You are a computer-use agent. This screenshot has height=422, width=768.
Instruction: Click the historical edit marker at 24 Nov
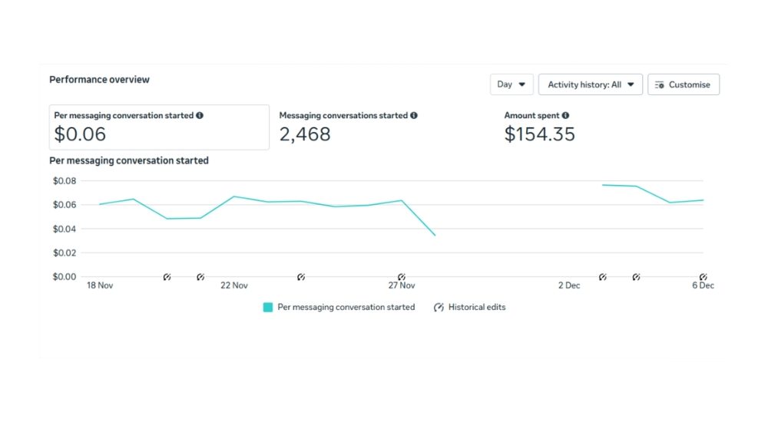coord(301,276)
